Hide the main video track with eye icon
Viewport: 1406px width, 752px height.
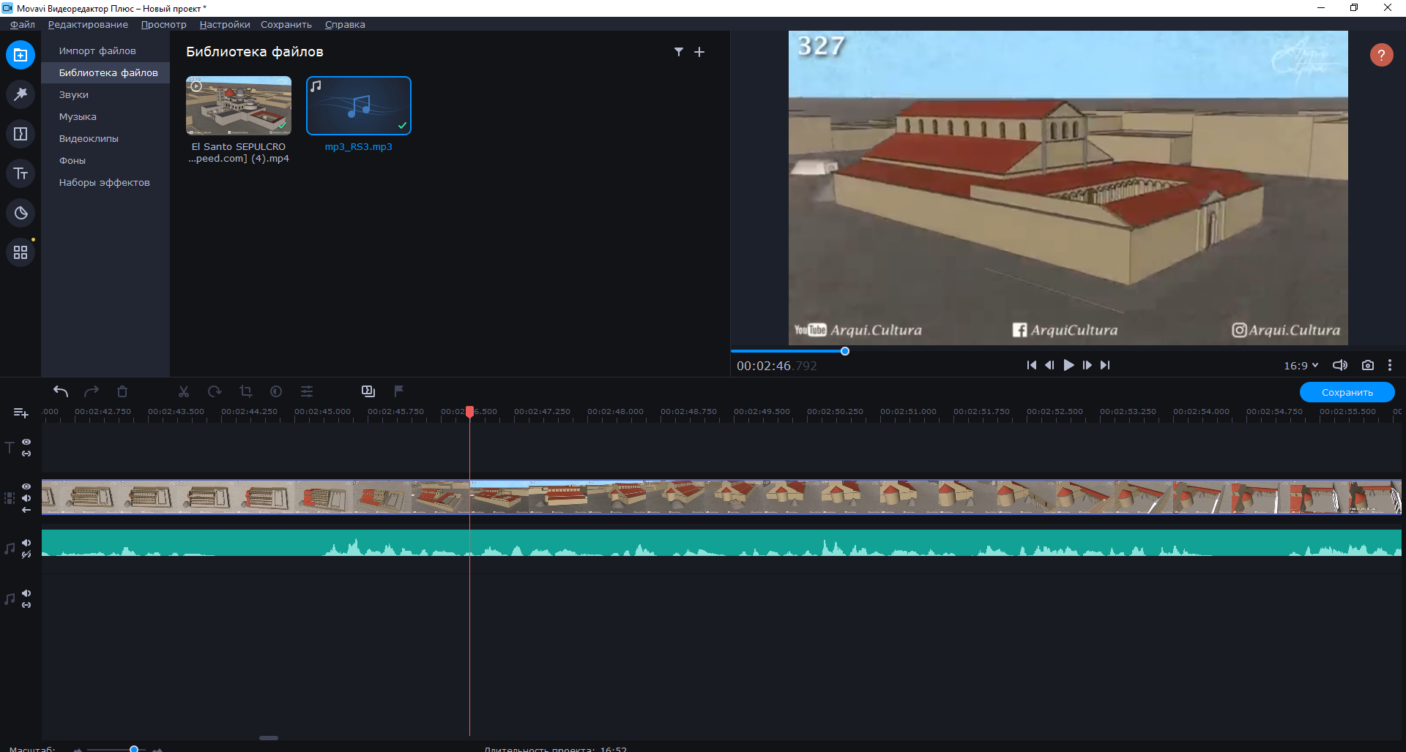tap(26, 486)
